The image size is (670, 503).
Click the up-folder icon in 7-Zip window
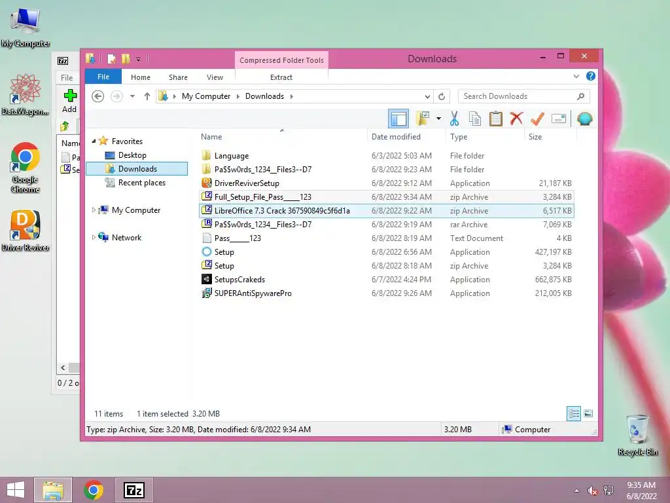pos(65,126)
